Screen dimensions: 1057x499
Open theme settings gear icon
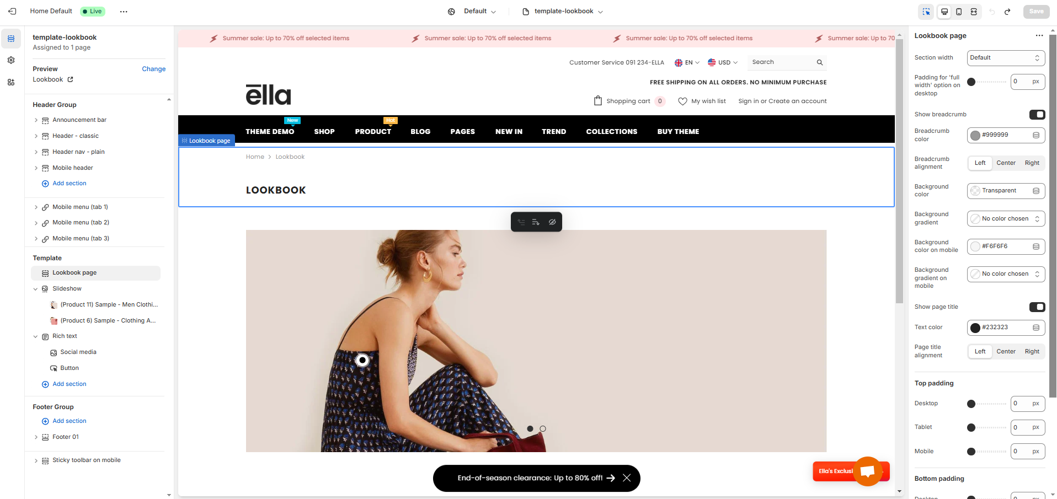pyautogui.click(x=11, y=60)
